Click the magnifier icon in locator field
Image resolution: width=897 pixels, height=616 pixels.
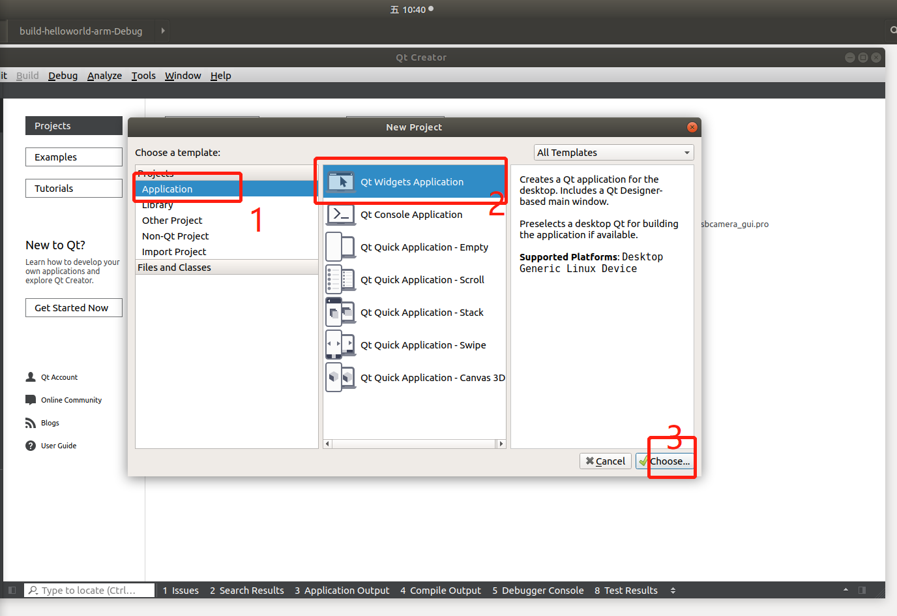33,591
